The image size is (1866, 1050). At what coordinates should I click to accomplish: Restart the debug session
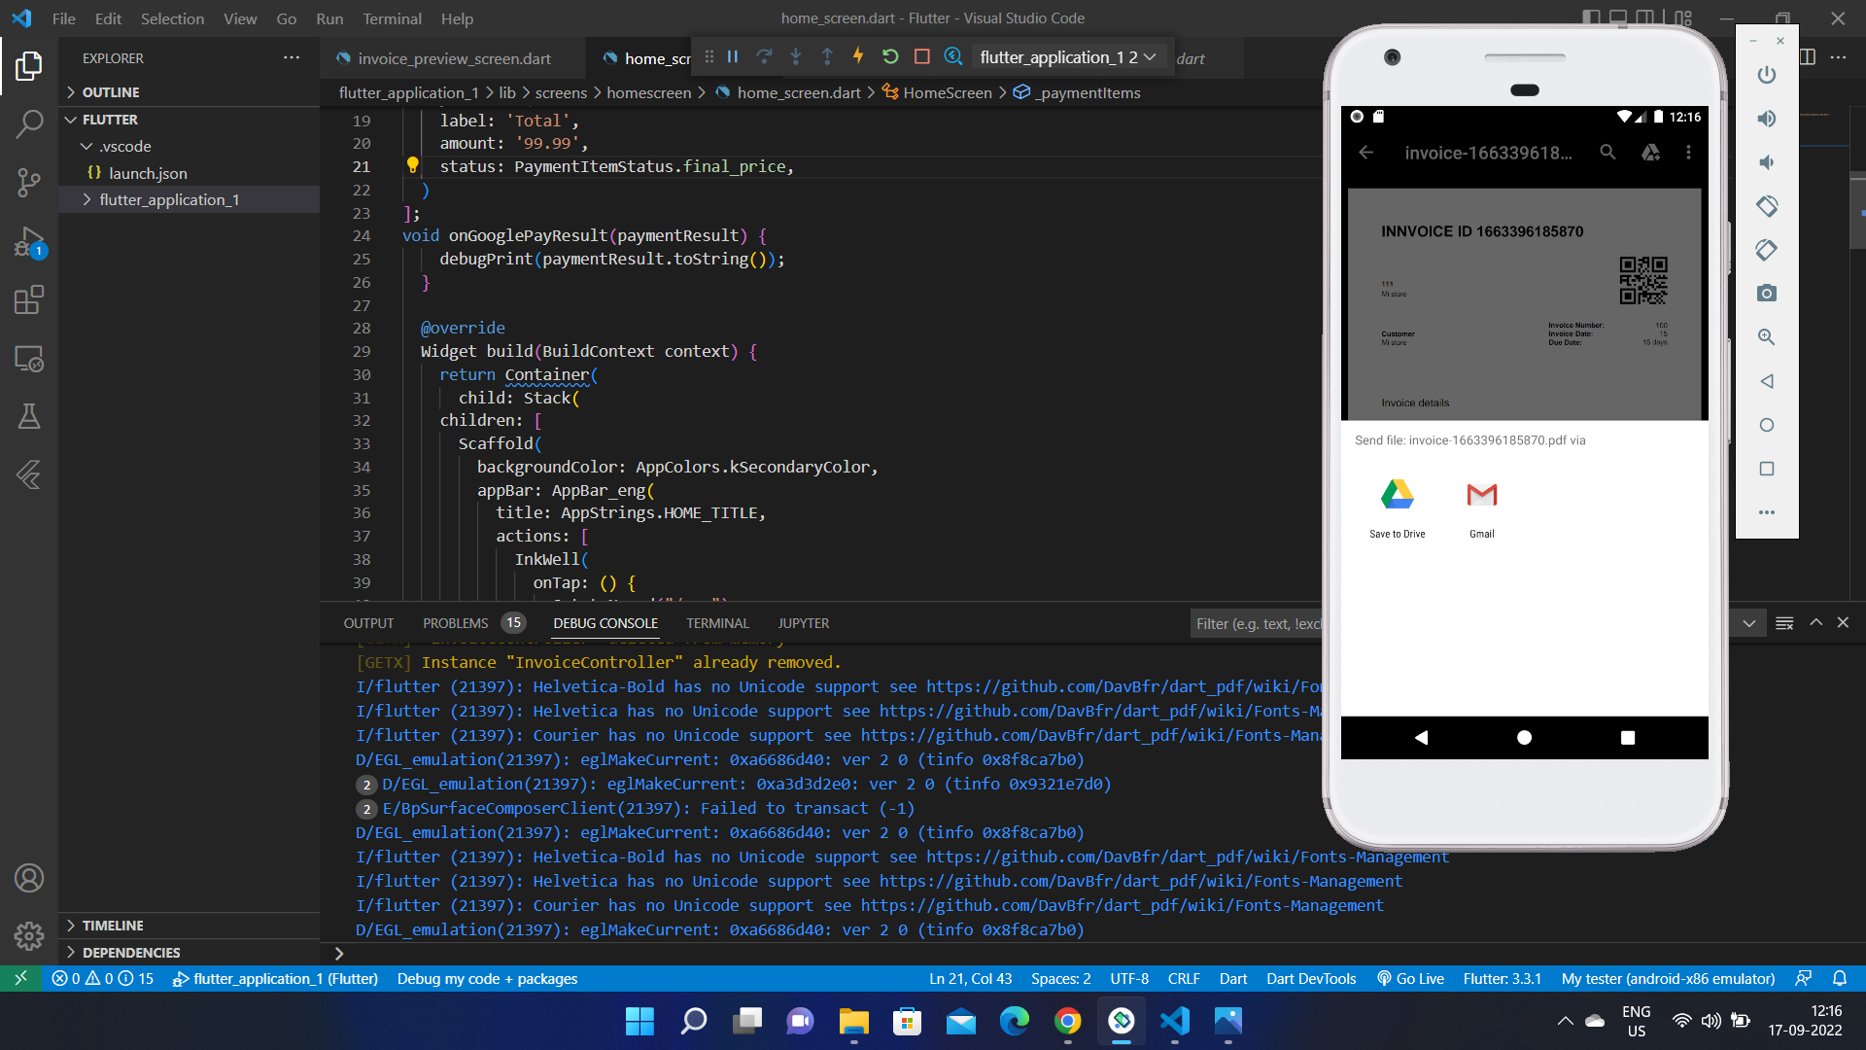pos(890,57)
